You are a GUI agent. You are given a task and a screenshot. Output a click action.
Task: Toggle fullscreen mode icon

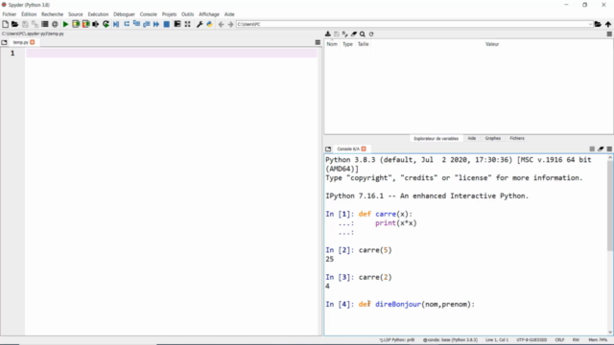pyautogui.click(x=188, y=24)
